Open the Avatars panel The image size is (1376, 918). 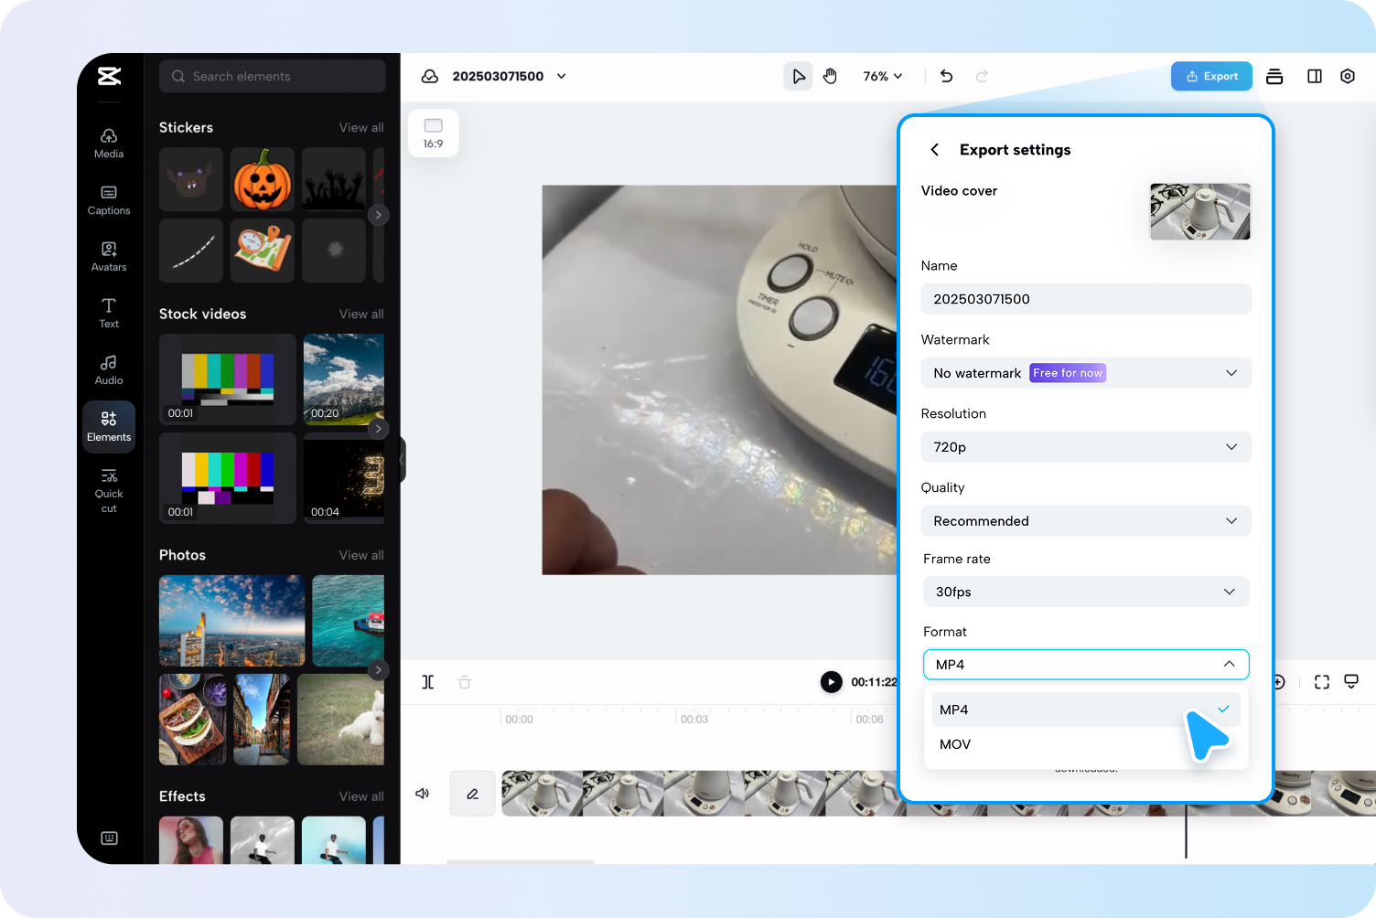click(x=109, y=257)
